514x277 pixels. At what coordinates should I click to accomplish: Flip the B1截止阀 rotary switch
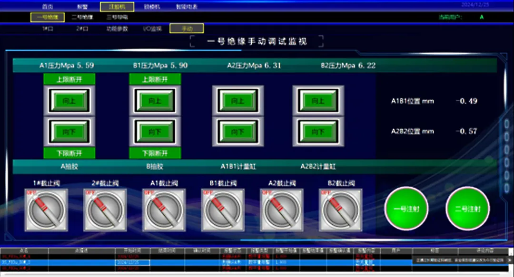(x=223, y=210)
